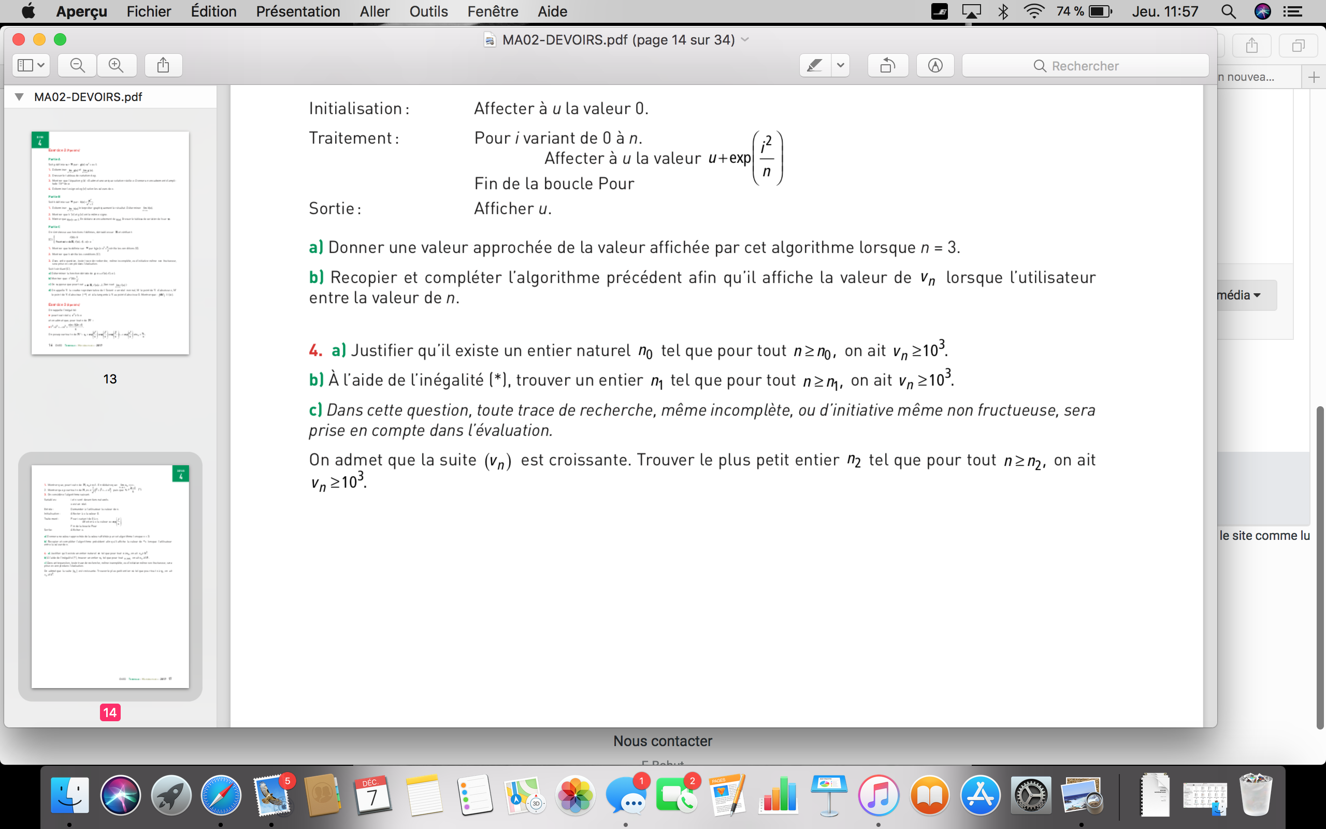The width and height of the screenshot is (1326, 829).
Task: Collapse the MA02-DEVOIRS.pdf disclosure triangle
Action: [x=19, y=97]
